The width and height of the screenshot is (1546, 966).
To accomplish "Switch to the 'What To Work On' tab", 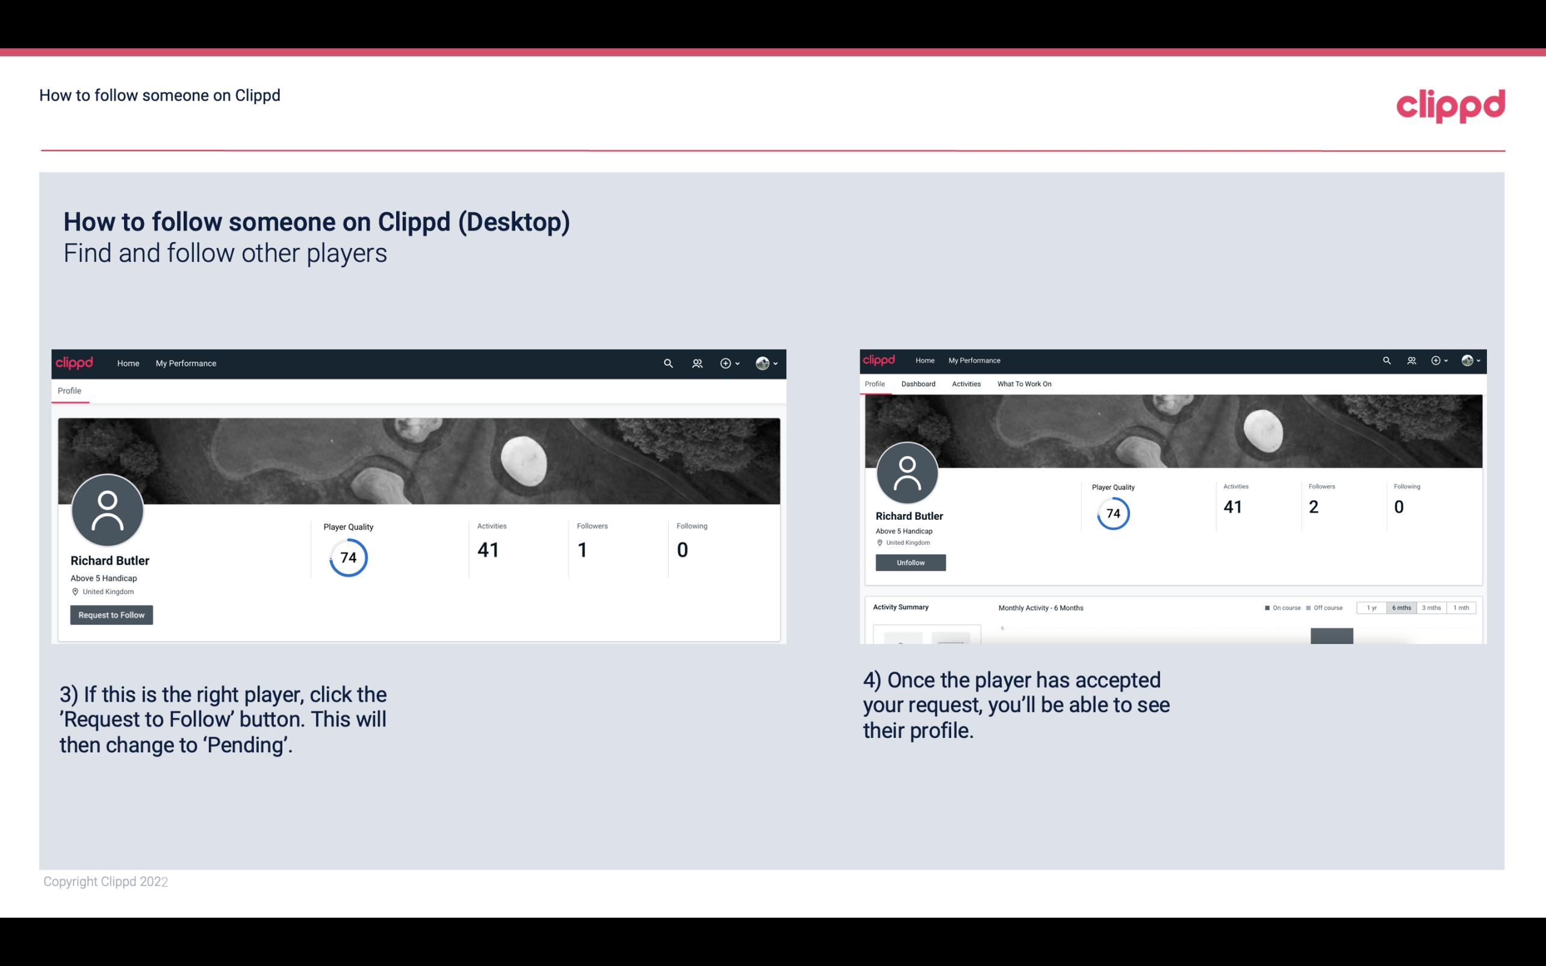I will click(1024, 383).
